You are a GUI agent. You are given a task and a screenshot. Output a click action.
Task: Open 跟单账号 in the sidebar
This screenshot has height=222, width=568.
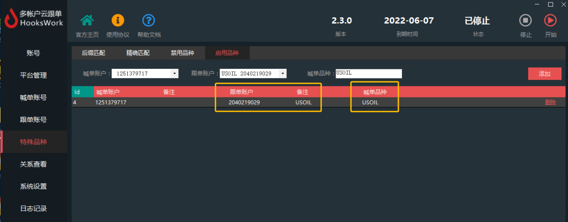pyautogui.click(x=33, y=120)
